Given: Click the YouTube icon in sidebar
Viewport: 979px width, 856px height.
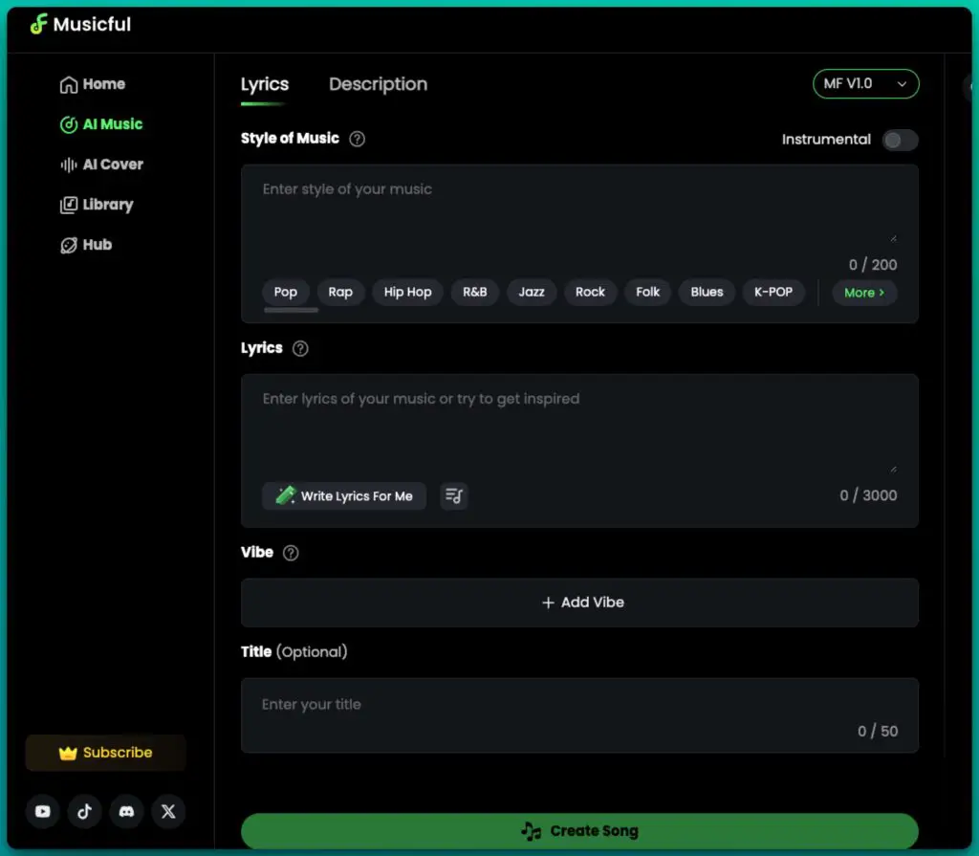Looking at the screenshot, I should (43, 811).
